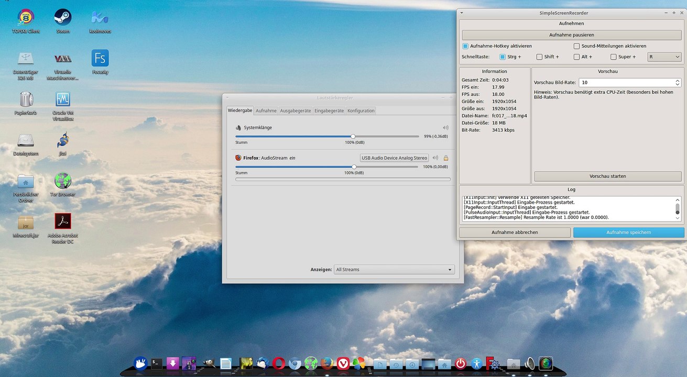Click the red power button dock icon

click(461, 363)
